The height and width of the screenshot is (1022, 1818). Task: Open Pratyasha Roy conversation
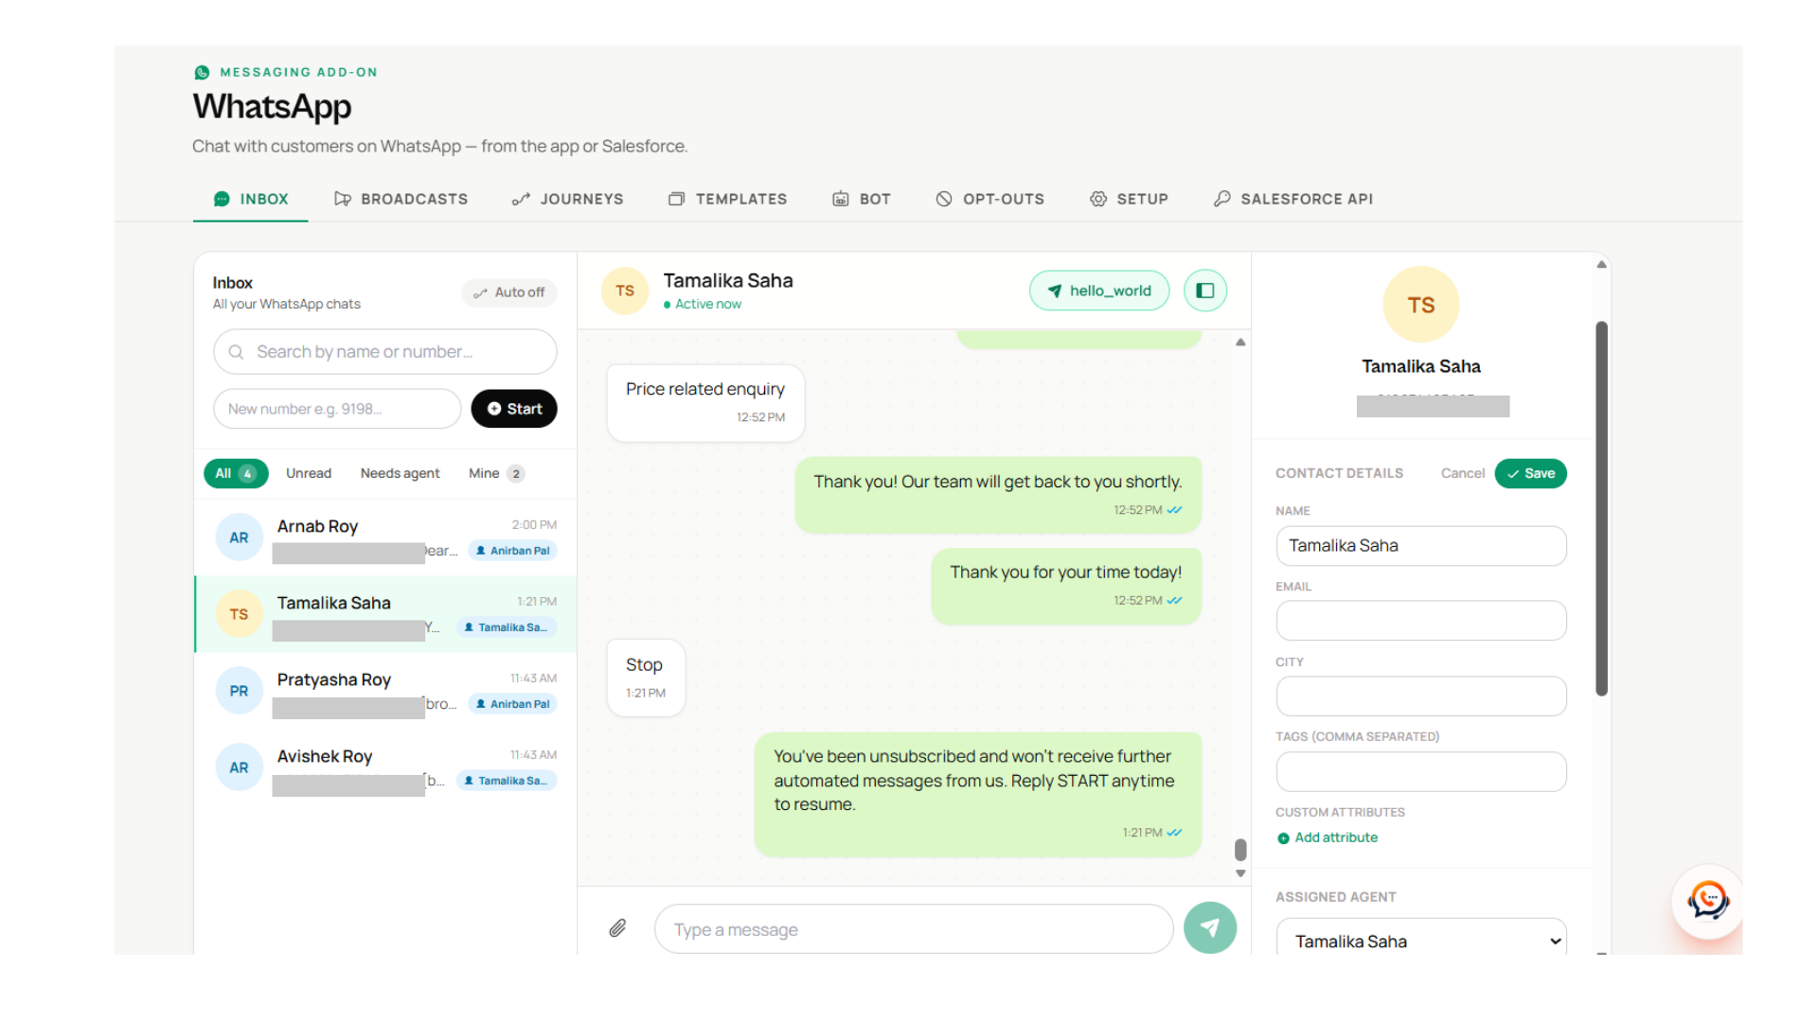point(385,691)
